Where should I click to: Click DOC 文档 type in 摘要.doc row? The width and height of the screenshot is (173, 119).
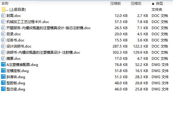point(160,59)
